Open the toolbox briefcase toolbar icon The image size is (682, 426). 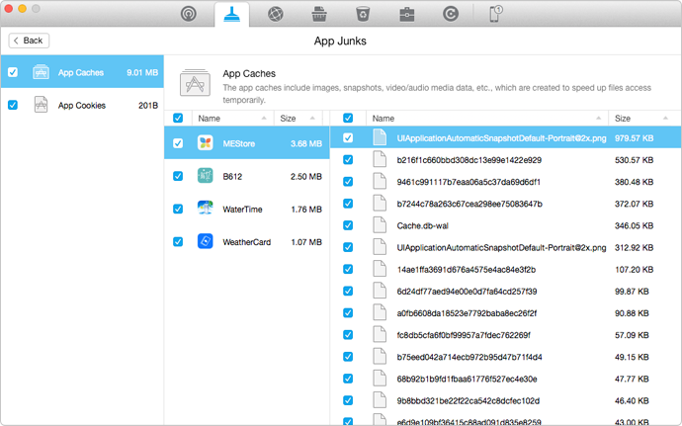pos(407,15)
